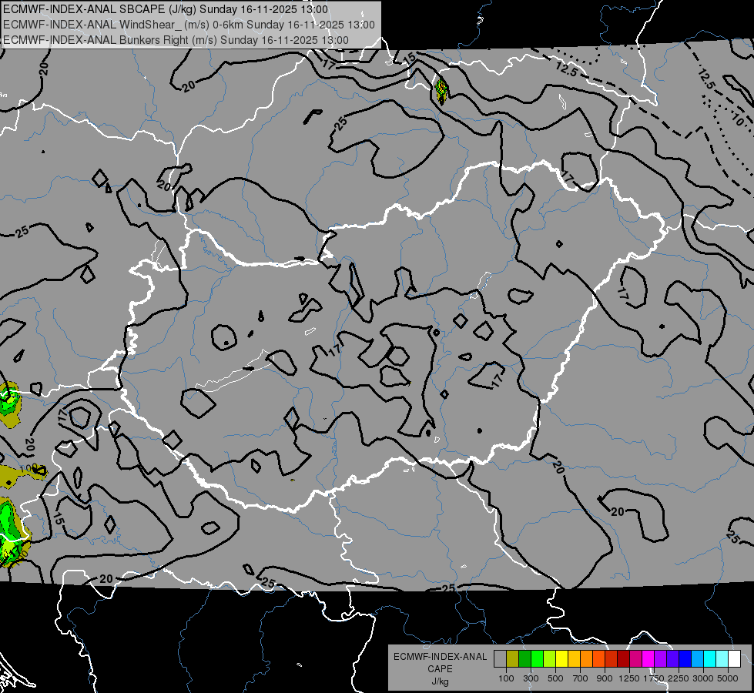This screenshot has height=693, width=754.
Task: Click the yellow-green CAPE legend swatch
Action: click(x=550, y=659)
